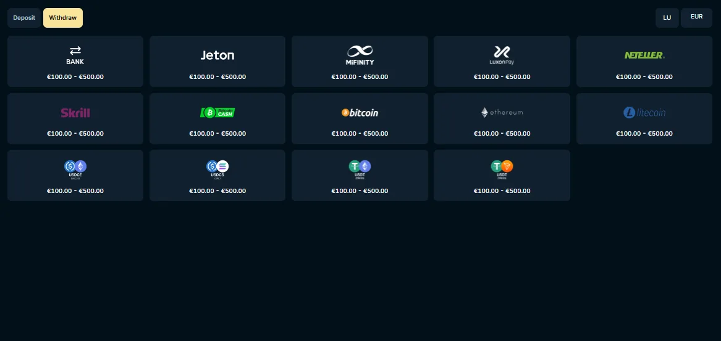
Task: Select the blue litecoin logo
Action: click(x=644, y=112)
